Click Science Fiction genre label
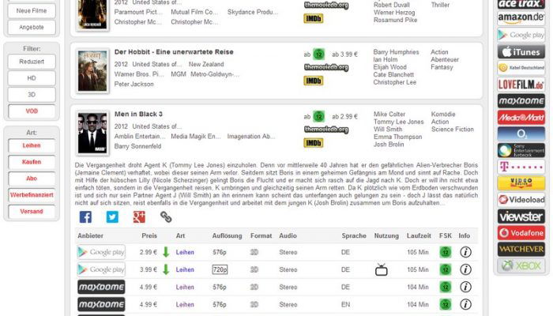The width and height of the screenshot is (553, 316). [453, 129]
